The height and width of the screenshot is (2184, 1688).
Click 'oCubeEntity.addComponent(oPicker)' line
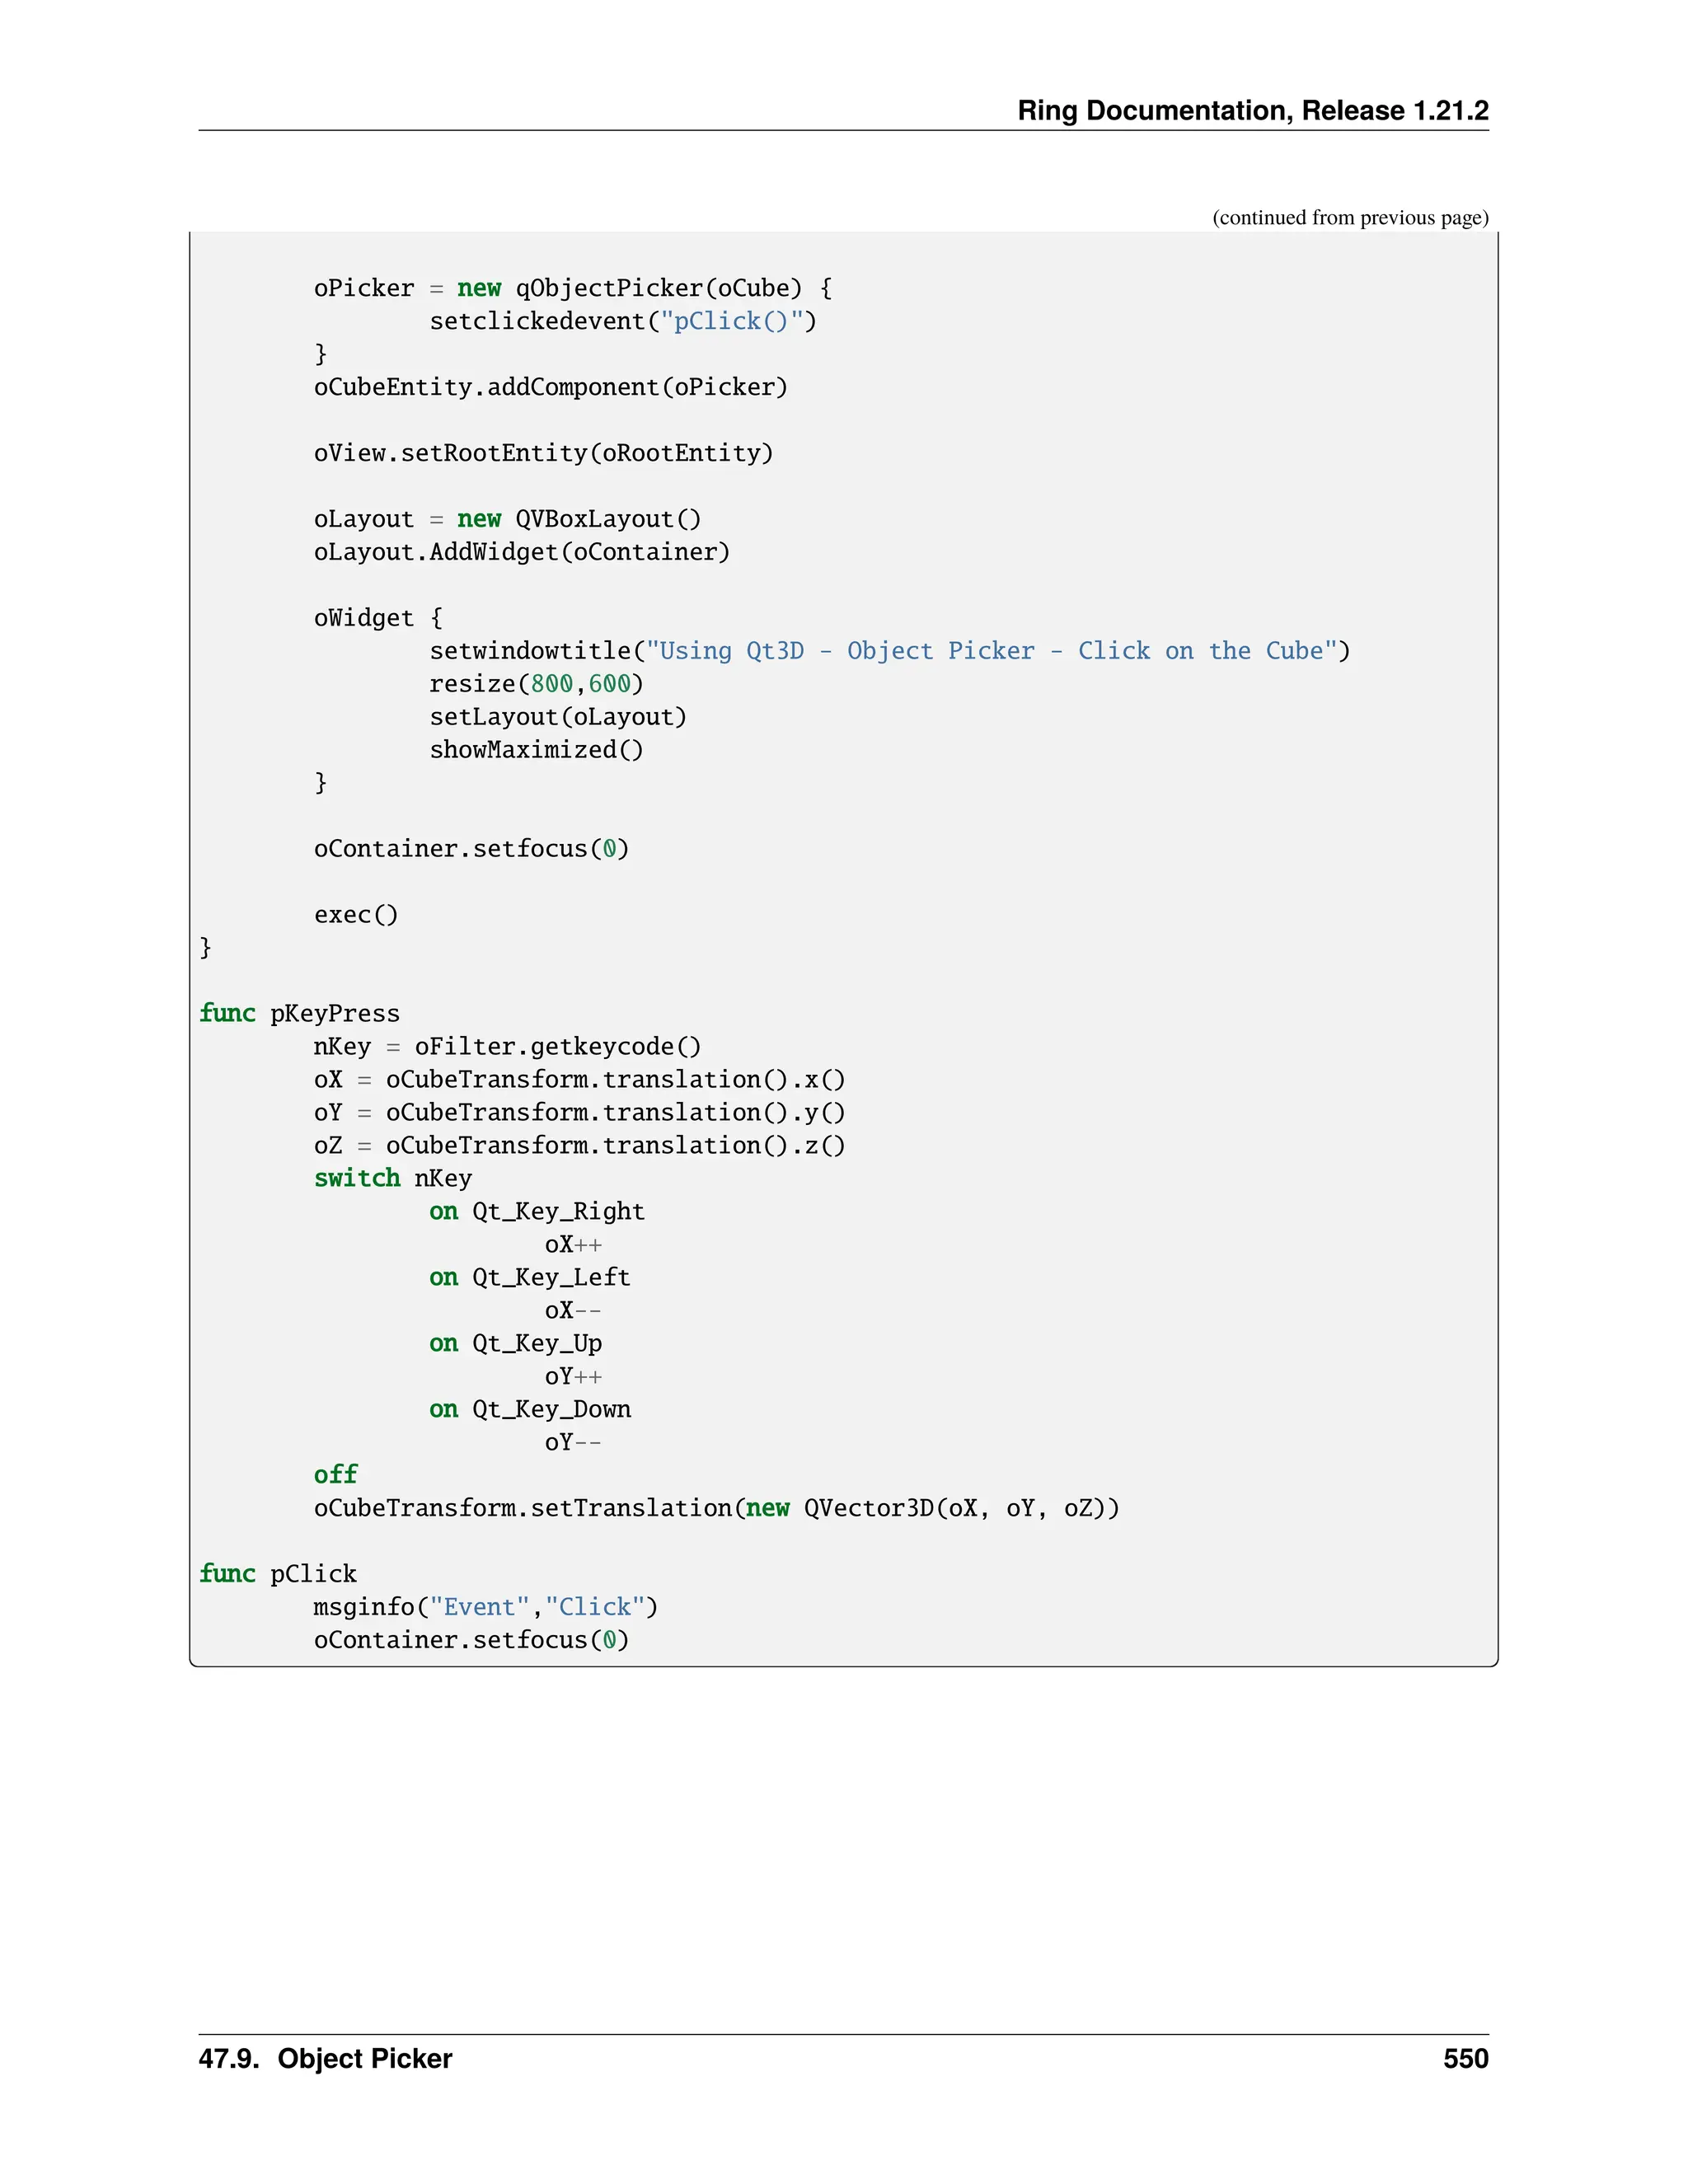coord(550,387)
